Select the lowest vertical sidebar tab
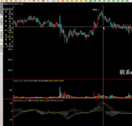The image size is (132, 126). 2,49
